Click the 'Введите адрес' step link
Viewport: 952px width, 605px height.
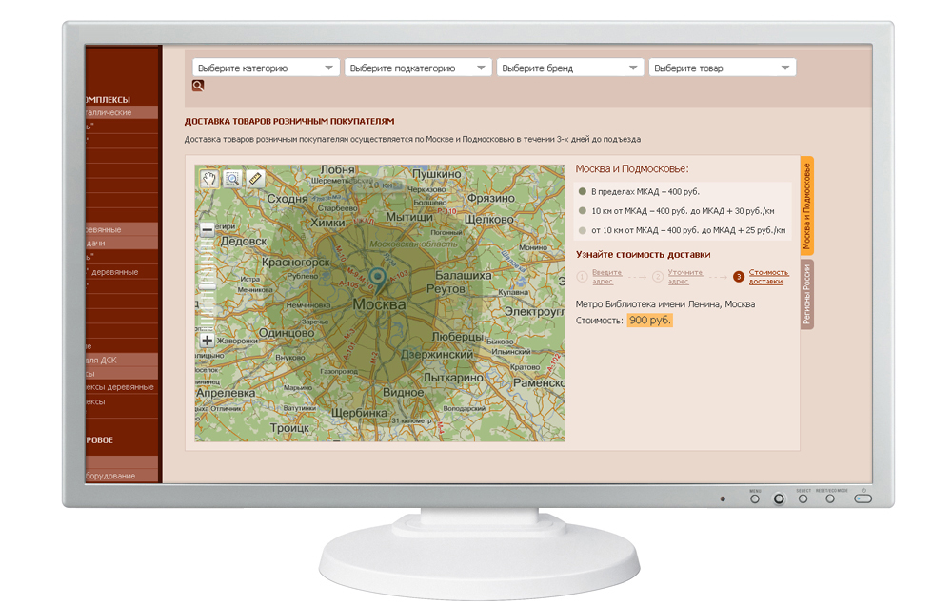606,277
